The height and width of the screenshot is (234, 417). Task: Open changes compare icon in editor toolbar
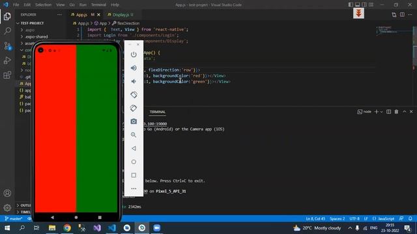point(394,14)
